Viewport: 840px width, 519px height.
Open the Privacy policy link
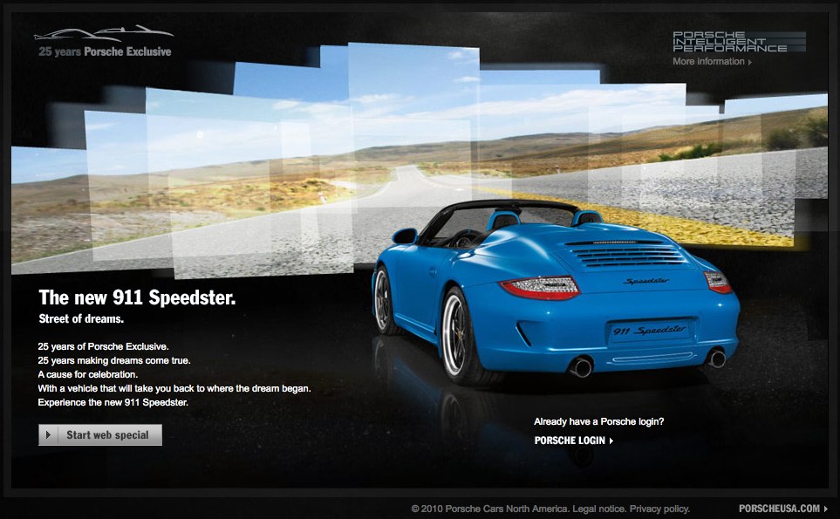coord(659,509)
